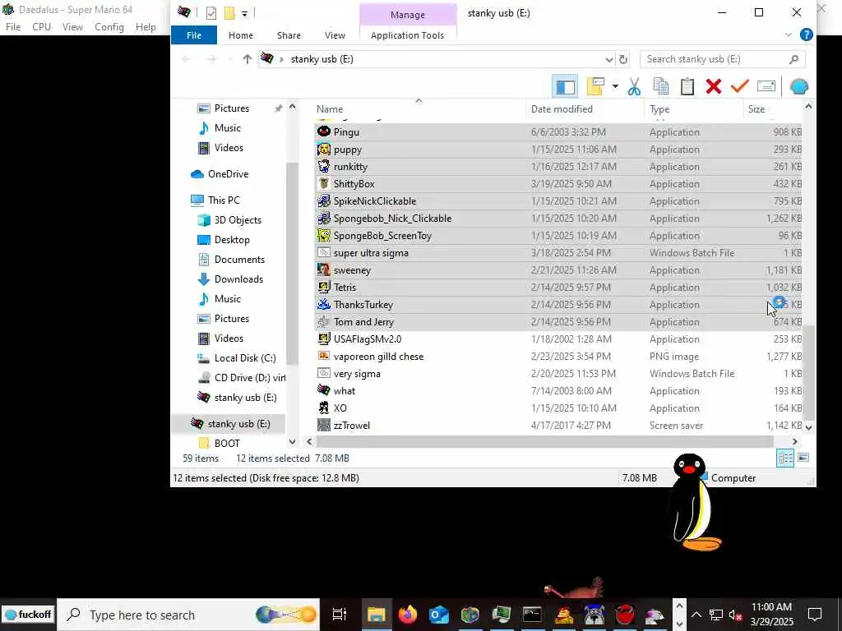Click the Start button on taskbar
The image size is (842, 631).
pyautogui.click(x=28, y=615)
